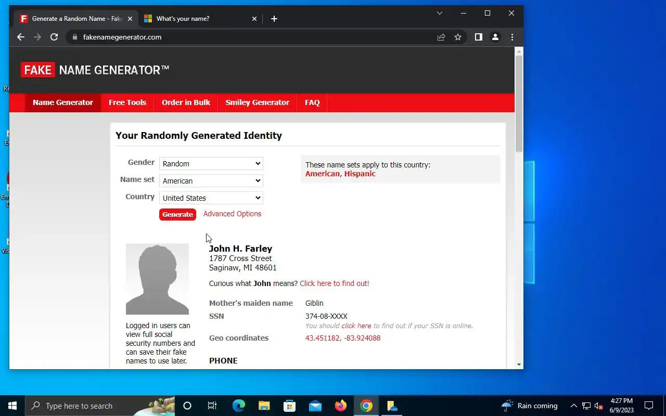666x416 pixels.
Task: Open the Name set dropdown
Action: 211,180
